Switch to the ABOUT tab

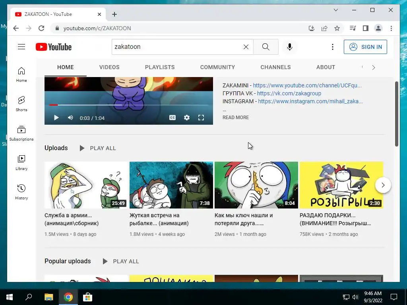click(326, 67)
